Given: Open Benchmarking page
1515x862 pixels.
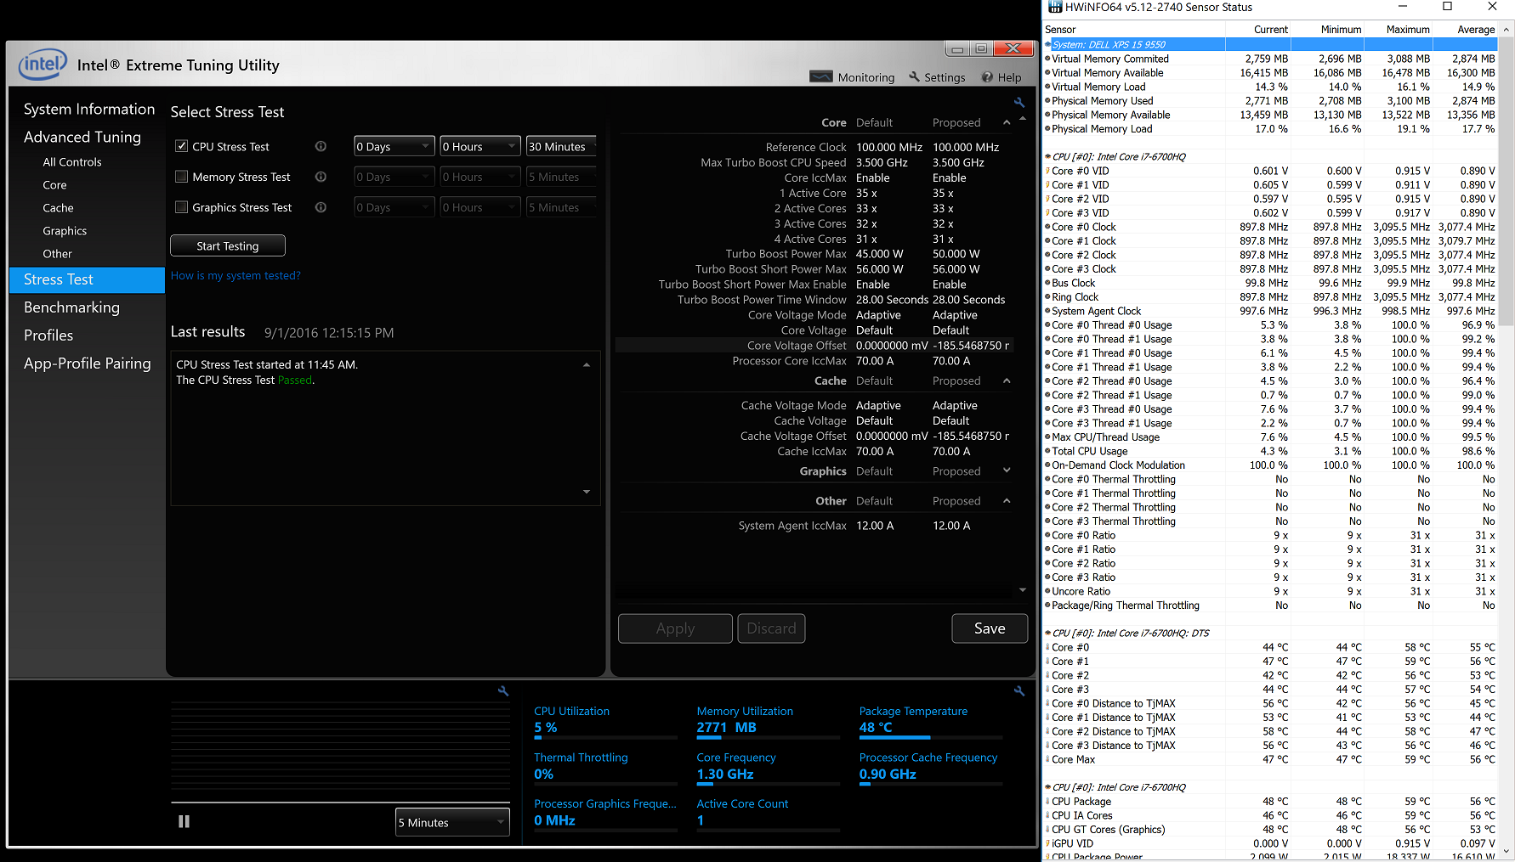Looking at the screenshot, I should click(x=71, y=307).
